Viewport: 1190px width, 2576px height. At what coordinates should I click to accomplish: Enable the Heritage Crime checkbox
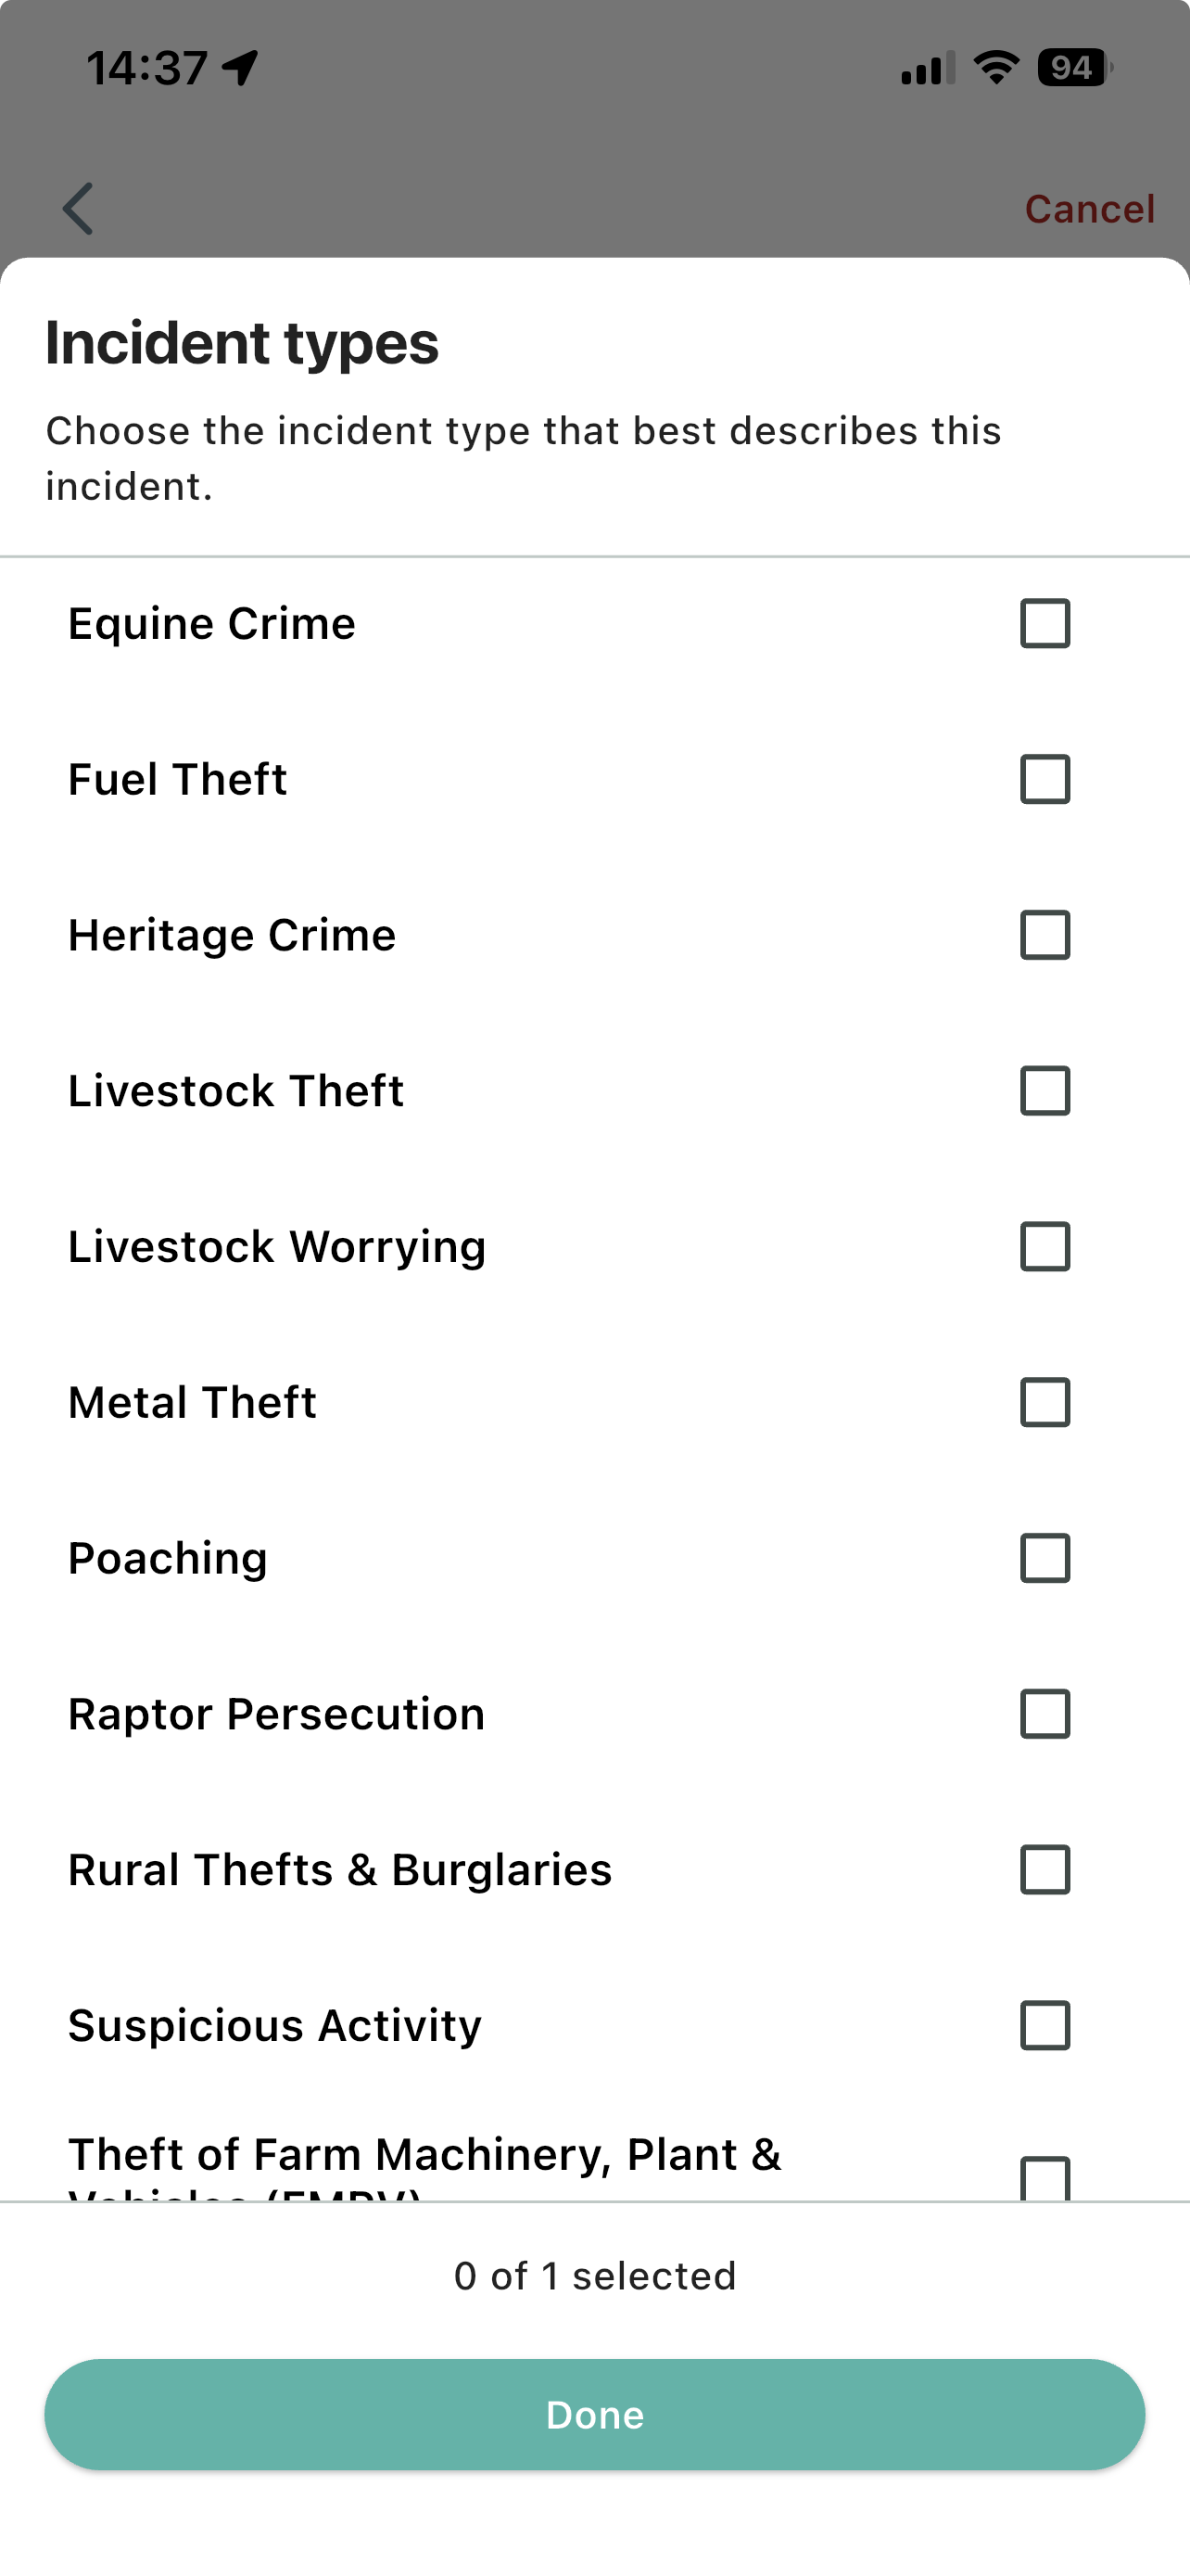tap(1044, 935)
